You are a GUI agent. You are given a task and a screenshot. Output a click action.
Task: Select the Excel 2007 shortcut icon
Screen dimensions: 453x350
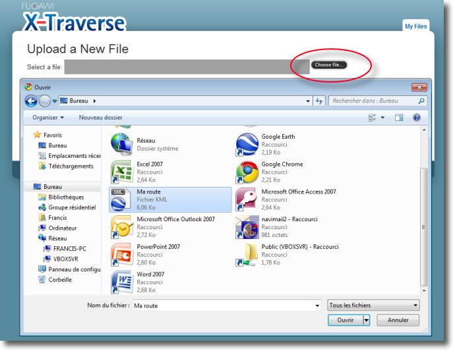[x=121, y=172]
